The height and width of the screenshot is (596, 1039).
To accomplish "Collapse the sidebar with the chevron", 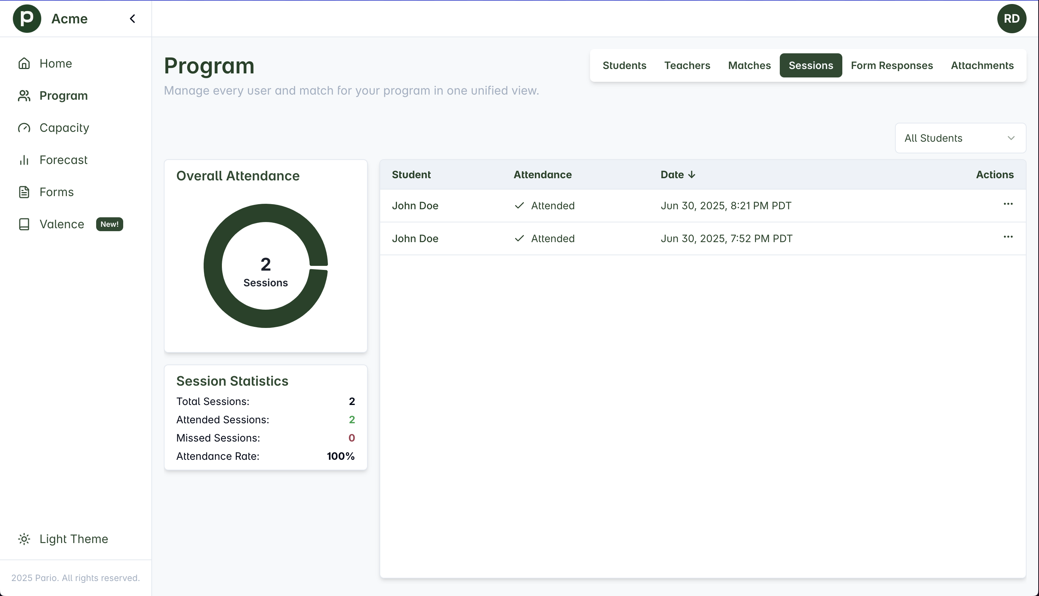I will [x=132, y=18].
